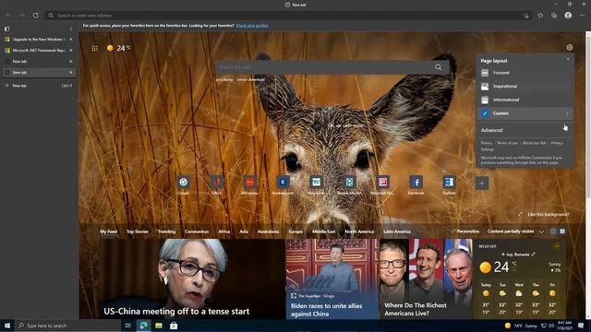Image resolution: width=591 pixels, height=332 pixels.
Task: Follow the Check your profiles link
Action: click(252, 26)
